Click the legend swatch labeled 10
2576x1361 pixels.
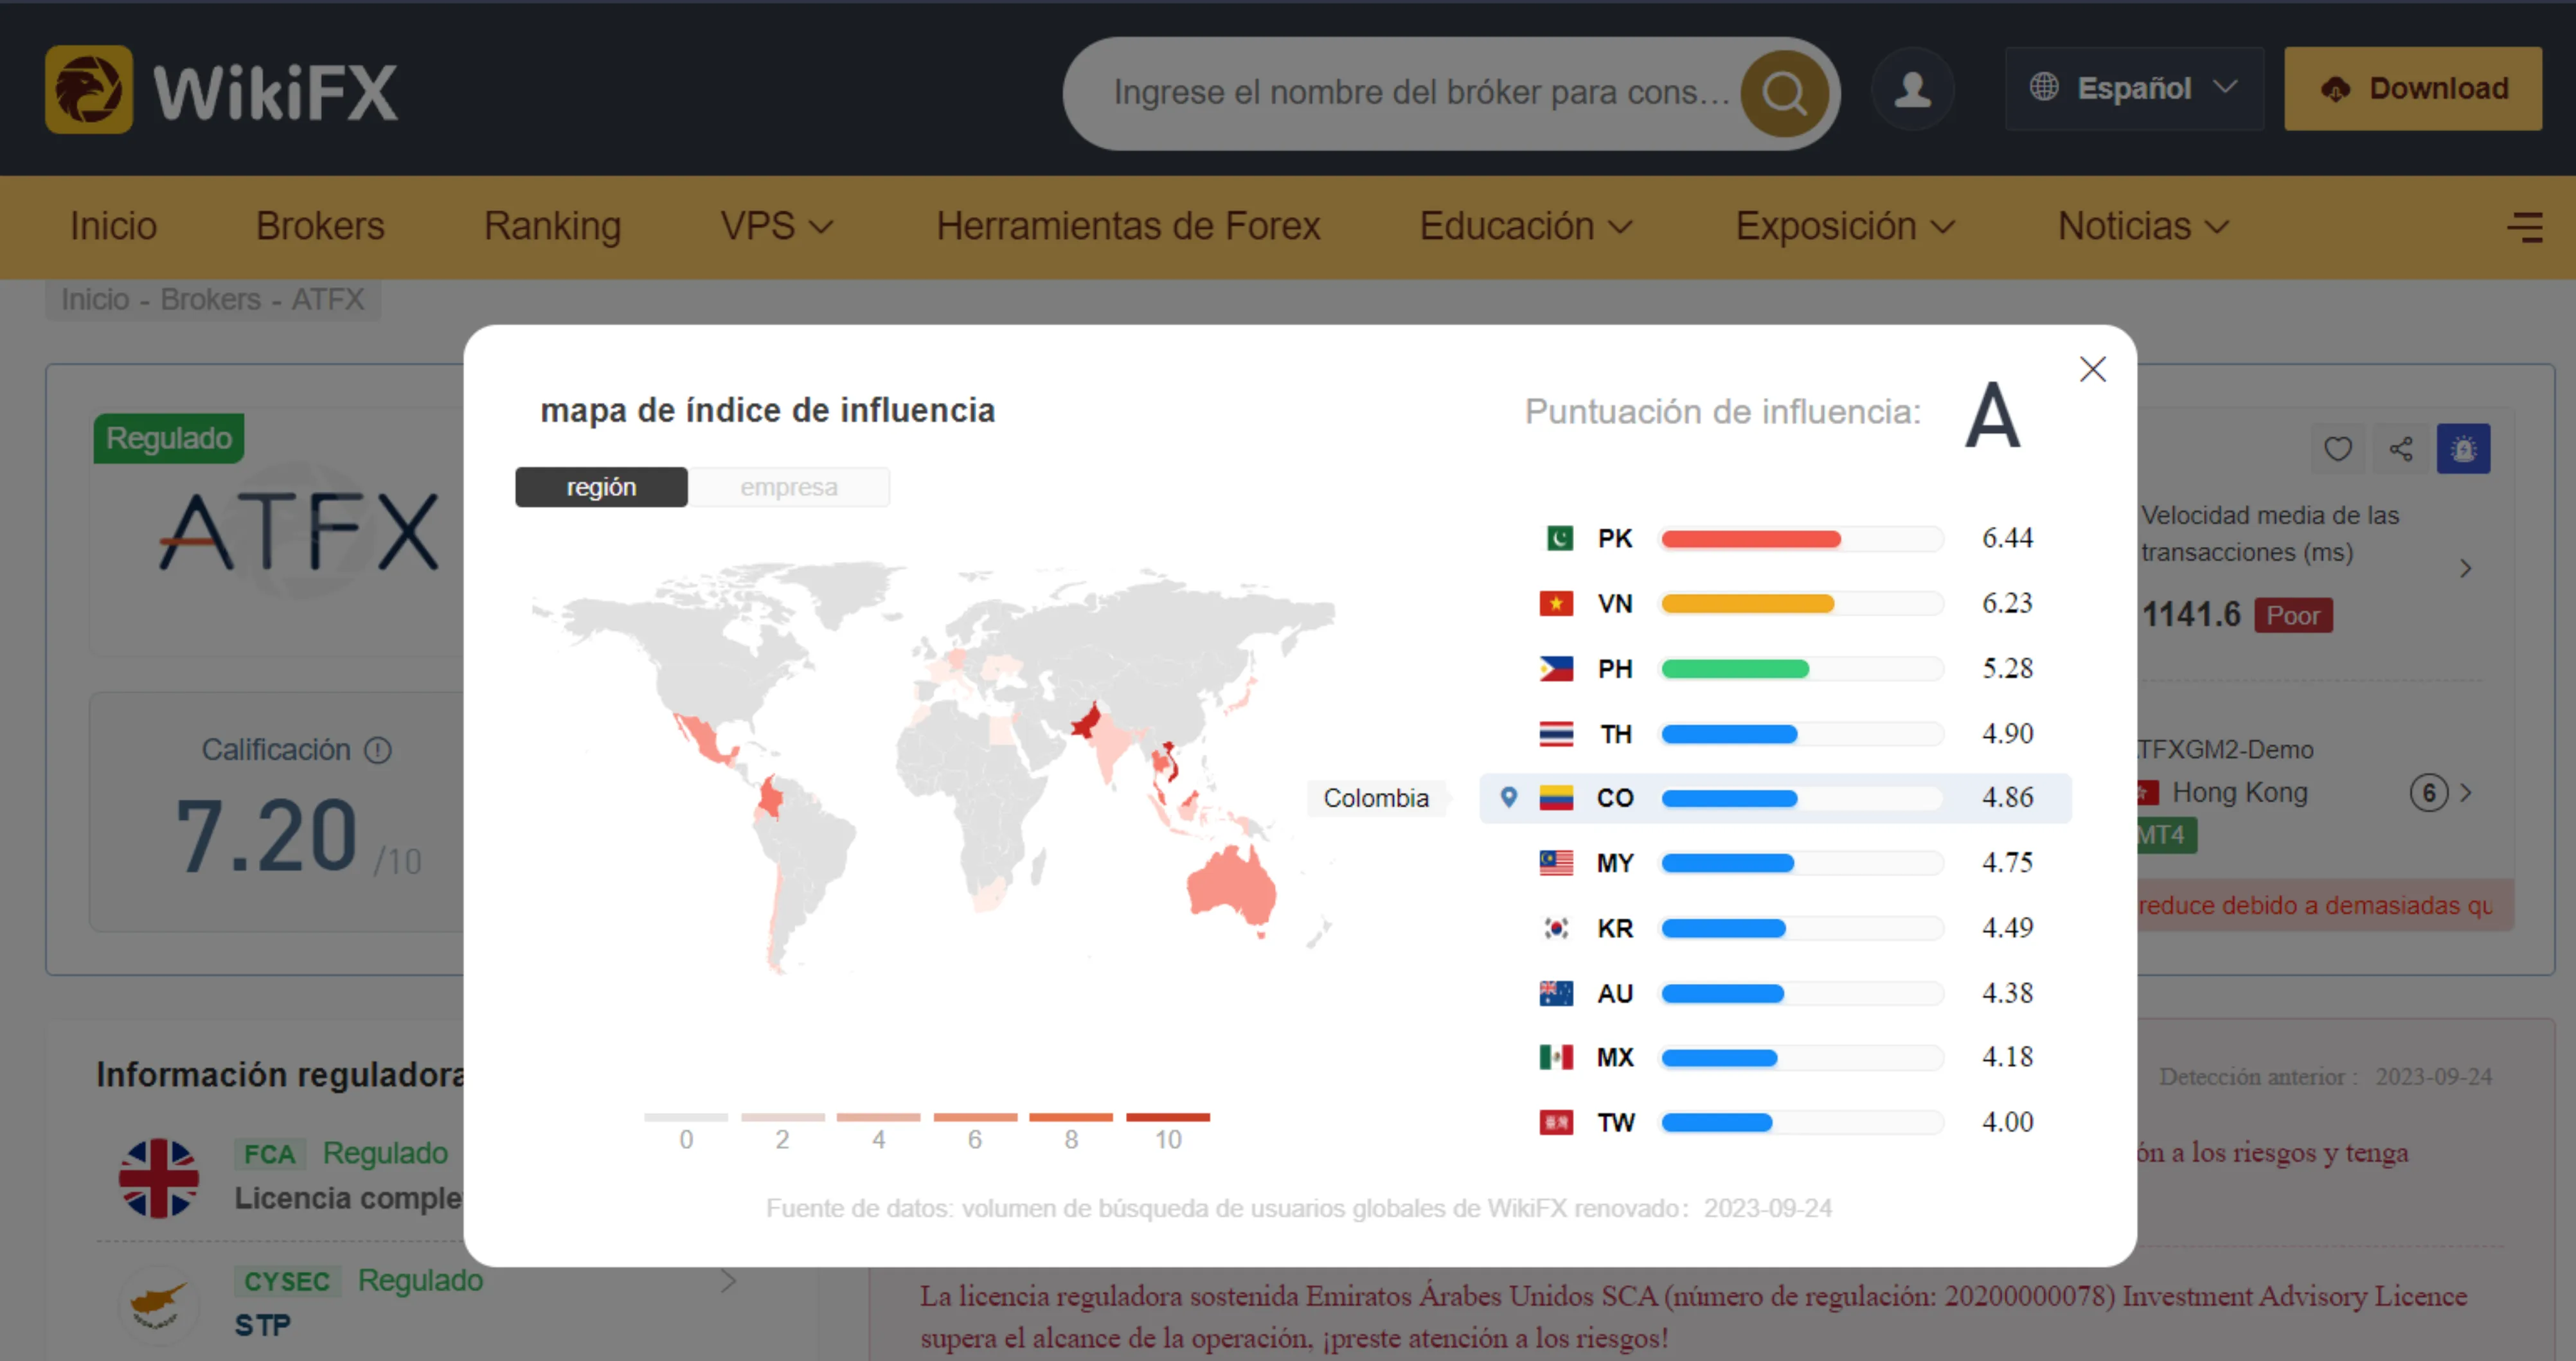click(1167, 1117)
